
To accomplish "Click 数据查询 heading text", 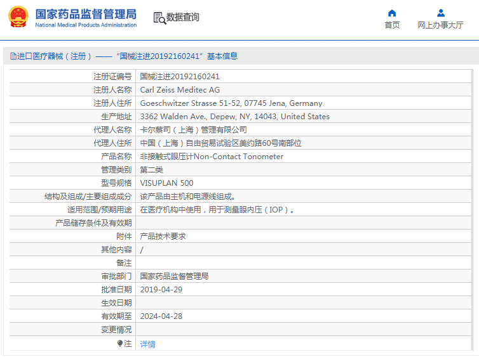I will coord(183,17).
